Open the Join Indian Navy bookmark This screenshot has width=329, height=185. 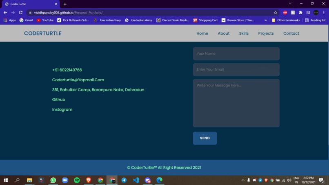(x=107, y=20)
